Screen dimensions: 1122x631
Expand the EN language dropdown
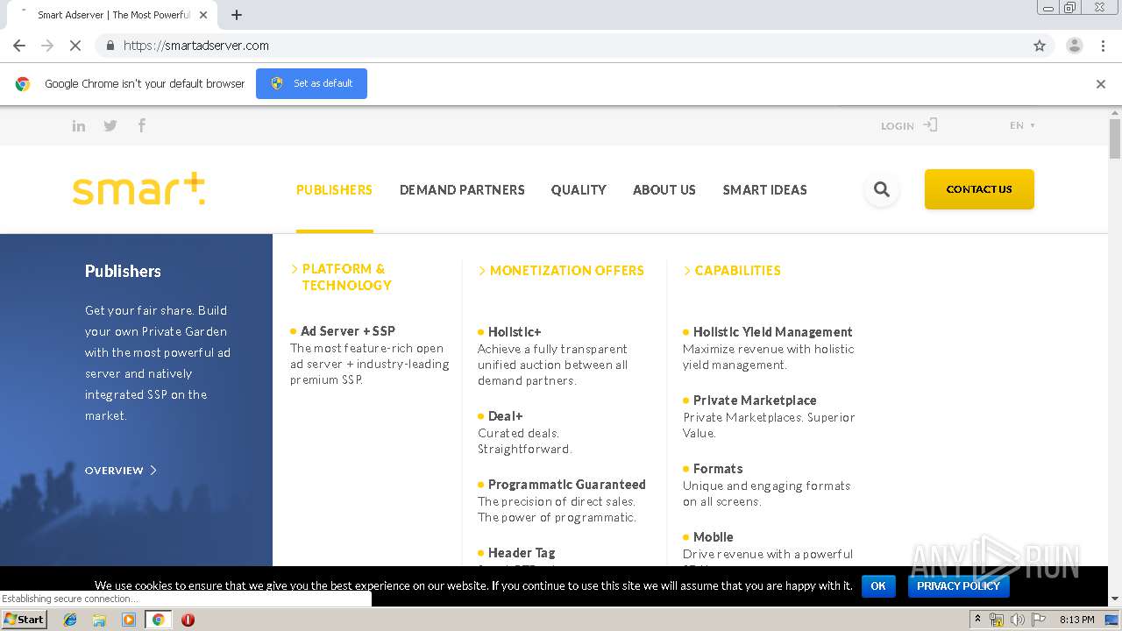tap(1022, 125)
